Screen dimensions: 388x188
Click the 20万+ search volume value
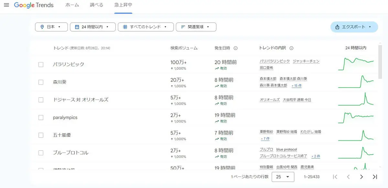click(177, 80)
